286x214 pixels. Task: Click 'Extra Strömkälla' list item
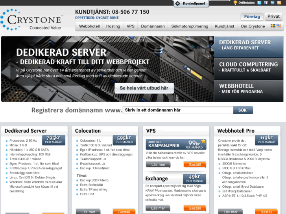click(92, 185)
